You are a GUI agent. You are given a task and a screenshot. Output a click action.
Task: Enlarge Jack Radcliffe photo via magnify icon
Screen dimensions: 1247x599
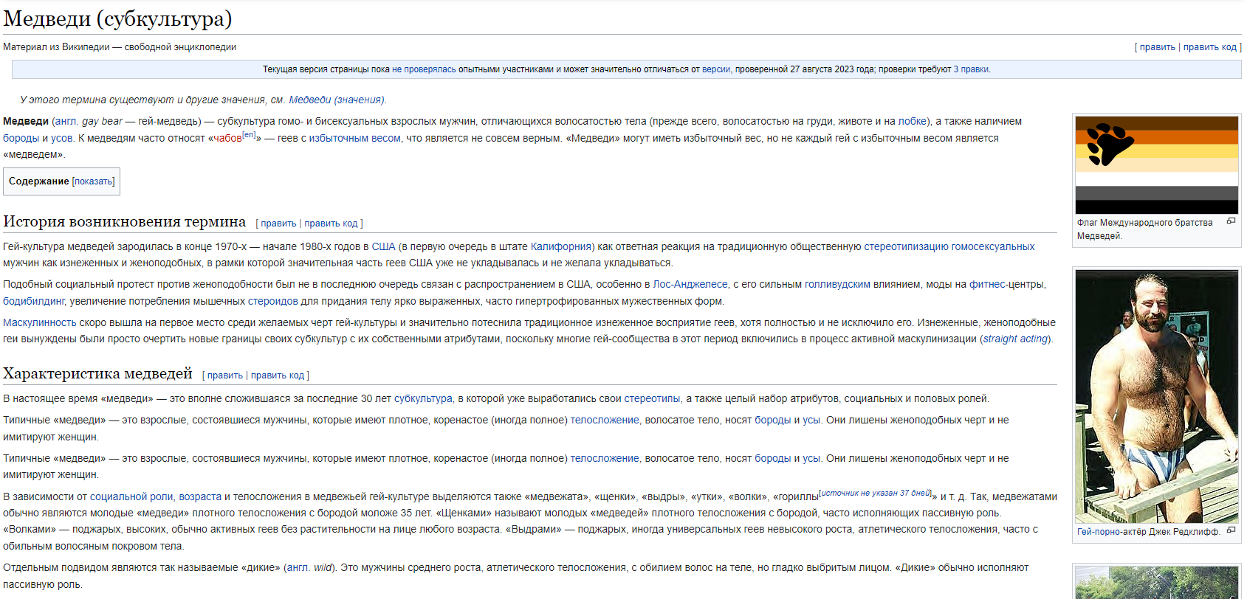1231,530
